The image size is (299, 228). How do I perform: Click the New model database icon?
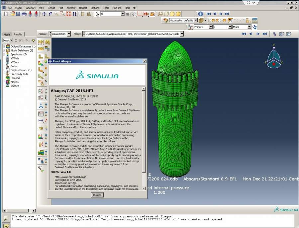(x=6, y=14)
